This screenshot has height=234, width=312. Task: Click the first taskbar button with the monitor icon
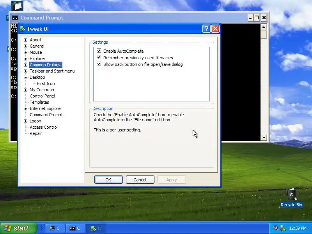pos(55,229)
